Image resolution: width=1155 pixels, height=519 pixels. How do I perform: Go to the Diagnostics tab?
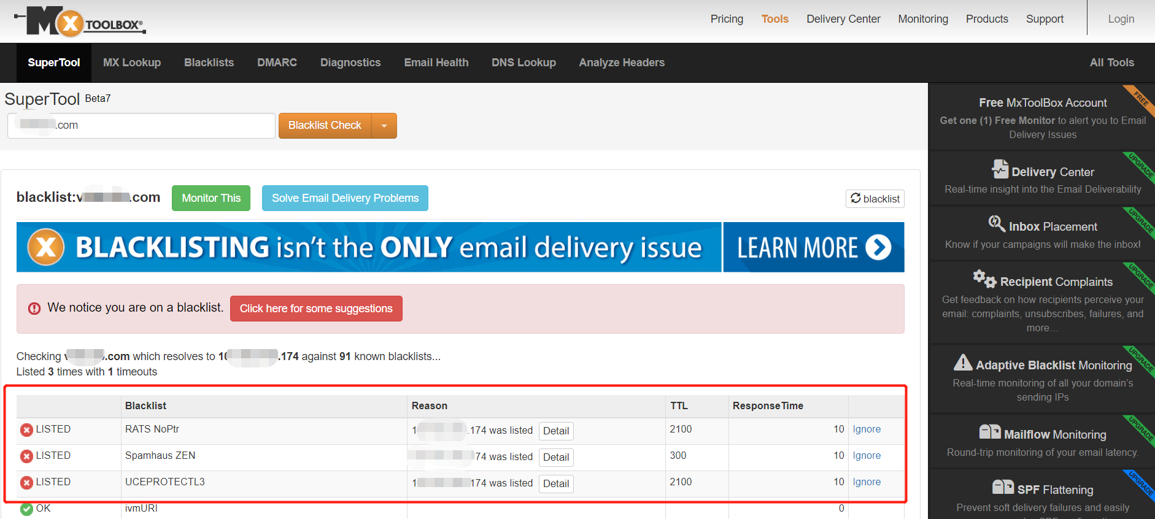[x=350, y=63]
